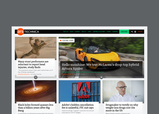Image resolution: width=159 pixels, height=114 pixels.
Task: Go to the Cars section
Action: coord(89,32)
